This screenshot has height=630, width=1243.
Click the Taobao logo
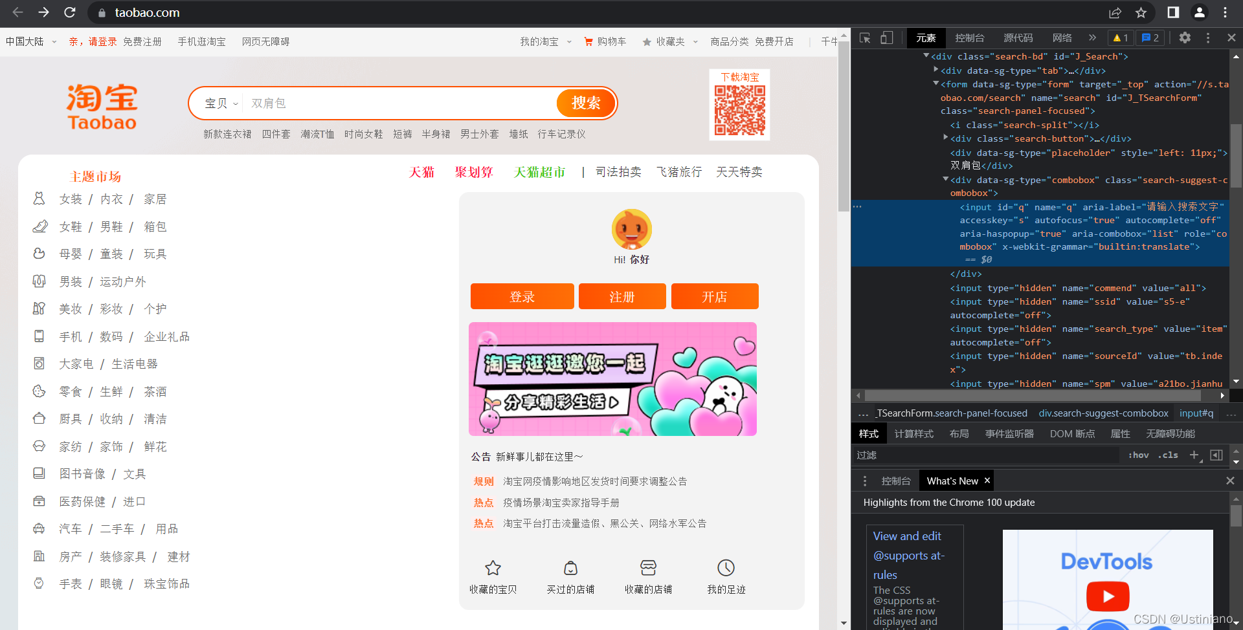102,107
